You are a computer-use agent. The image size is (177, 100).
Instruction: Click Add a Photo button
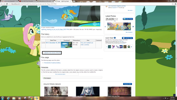tap(128, 19)
